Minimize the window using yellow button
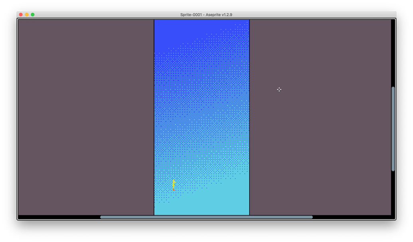Image resolution: width=413 pixels, height=242 pixels. (27, 15)
